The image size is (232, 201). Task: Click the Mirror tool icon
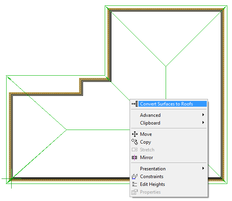135,157
